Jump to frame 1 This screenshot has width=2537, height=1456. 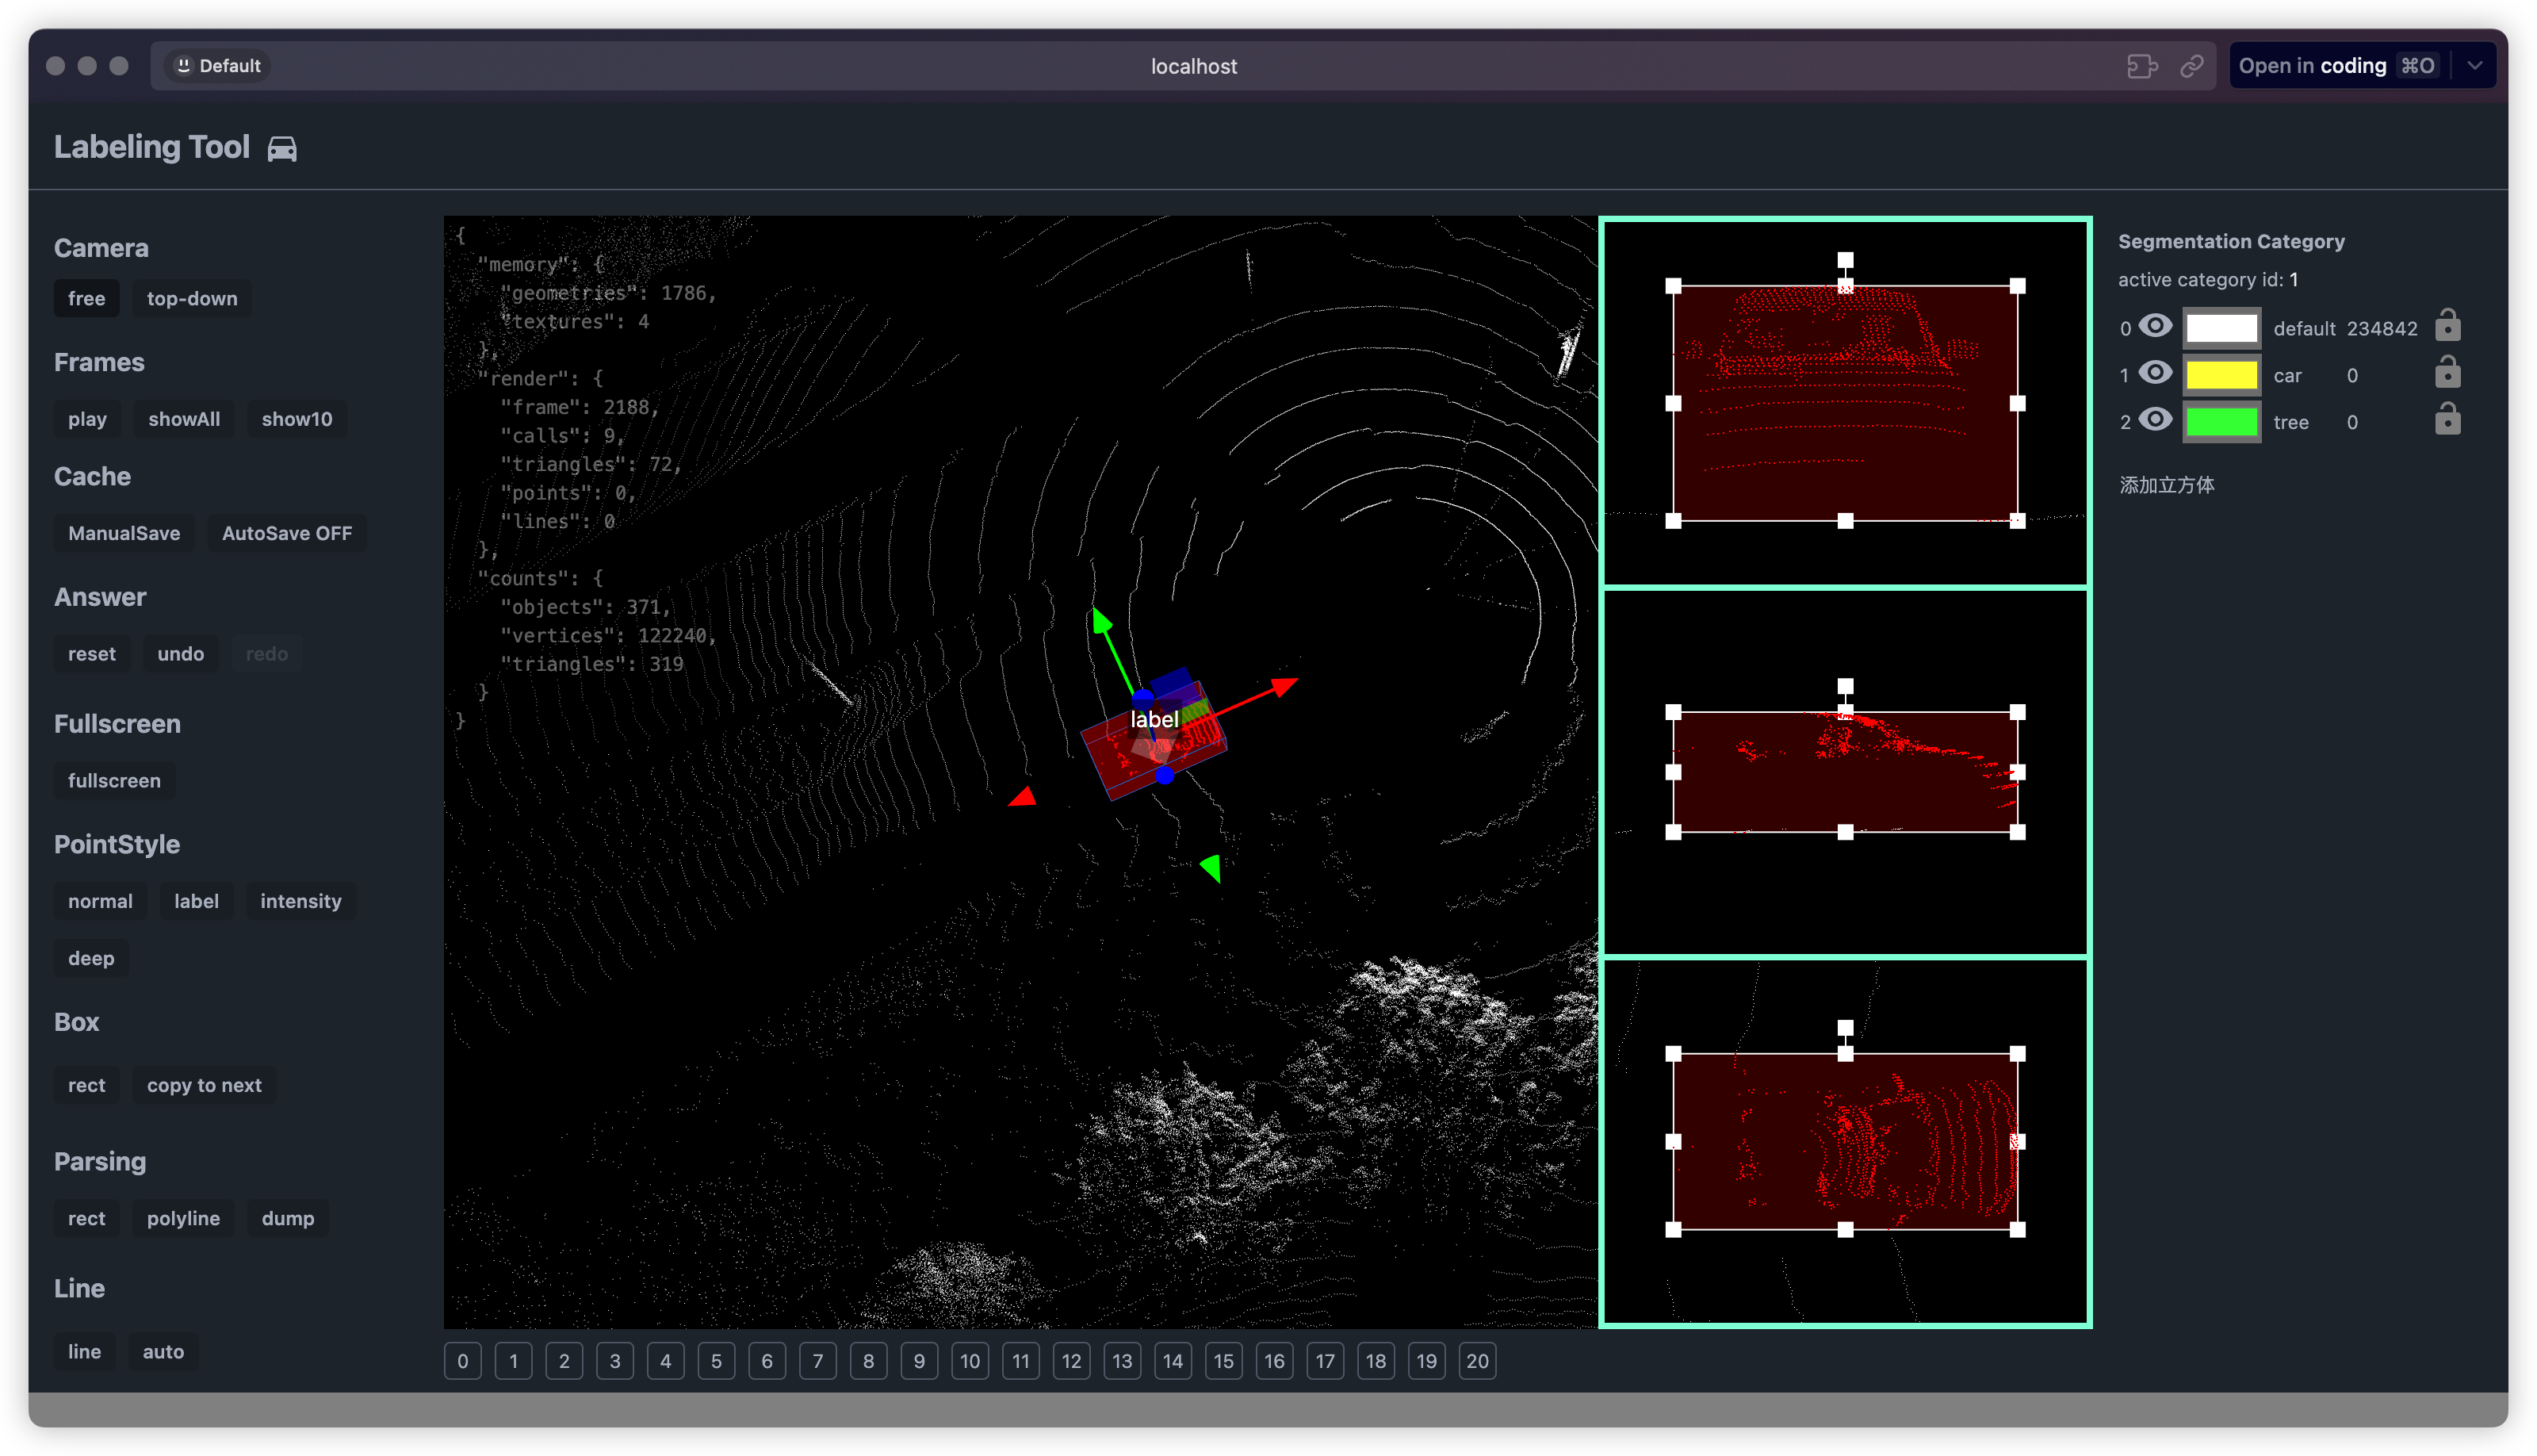tap(514, 1361)
